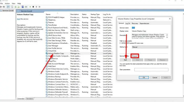184x102 pixels.
Task: Click Cancel in the Properties dialog
Action: [x=155, y=77]
